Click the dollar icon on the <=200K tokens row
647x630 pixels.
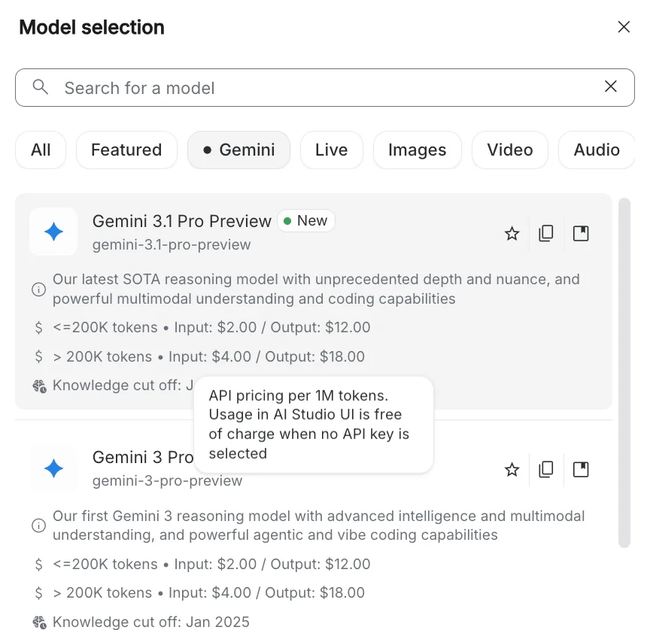[38, 328]
